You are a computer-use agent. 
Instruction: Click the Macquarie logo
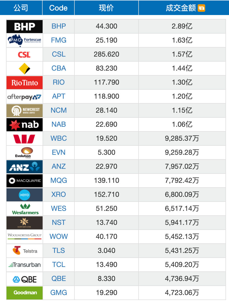[25, 181]
